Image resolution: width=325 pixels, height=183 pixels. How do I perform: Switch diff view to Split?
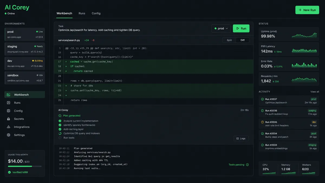[229, 40]
